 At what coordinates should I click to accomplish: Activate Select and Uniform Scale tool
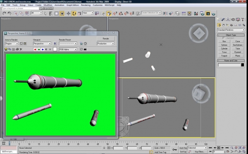tap(79, 14)
